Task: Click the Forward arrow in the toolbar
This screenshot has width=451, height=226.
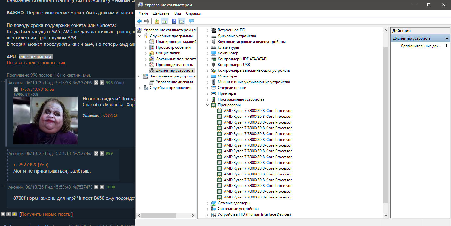Action: tap(147, 21)
